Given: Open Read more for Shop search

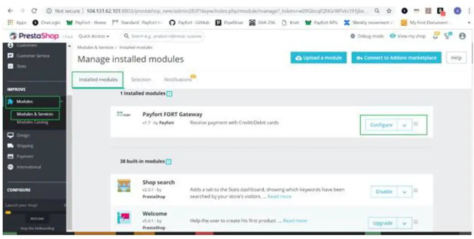Looking at the screenshot, I should (280, 196).
